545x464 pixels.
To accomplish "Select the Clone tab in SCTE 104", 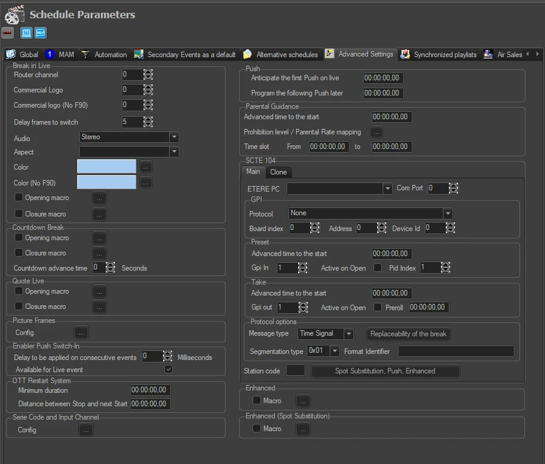I will (278, 172).
